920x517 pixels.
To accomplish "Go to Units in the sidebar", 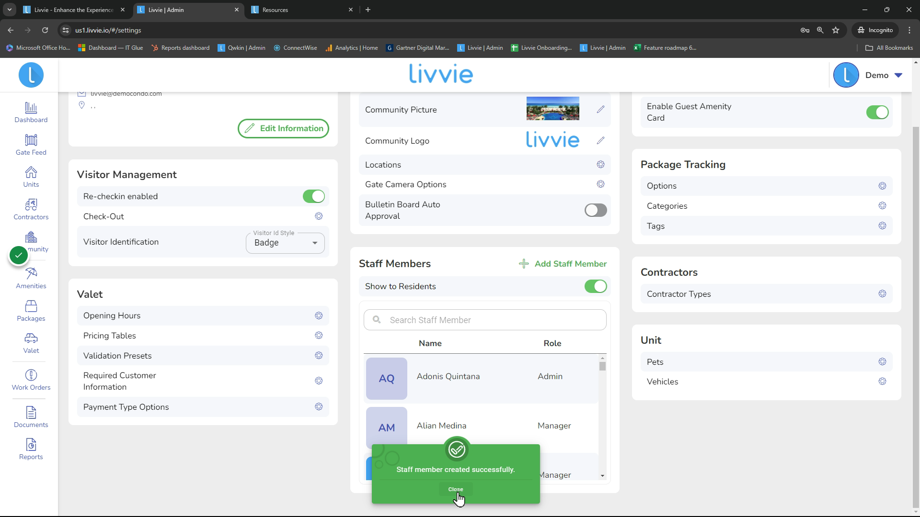I will [x=31, y=177].
